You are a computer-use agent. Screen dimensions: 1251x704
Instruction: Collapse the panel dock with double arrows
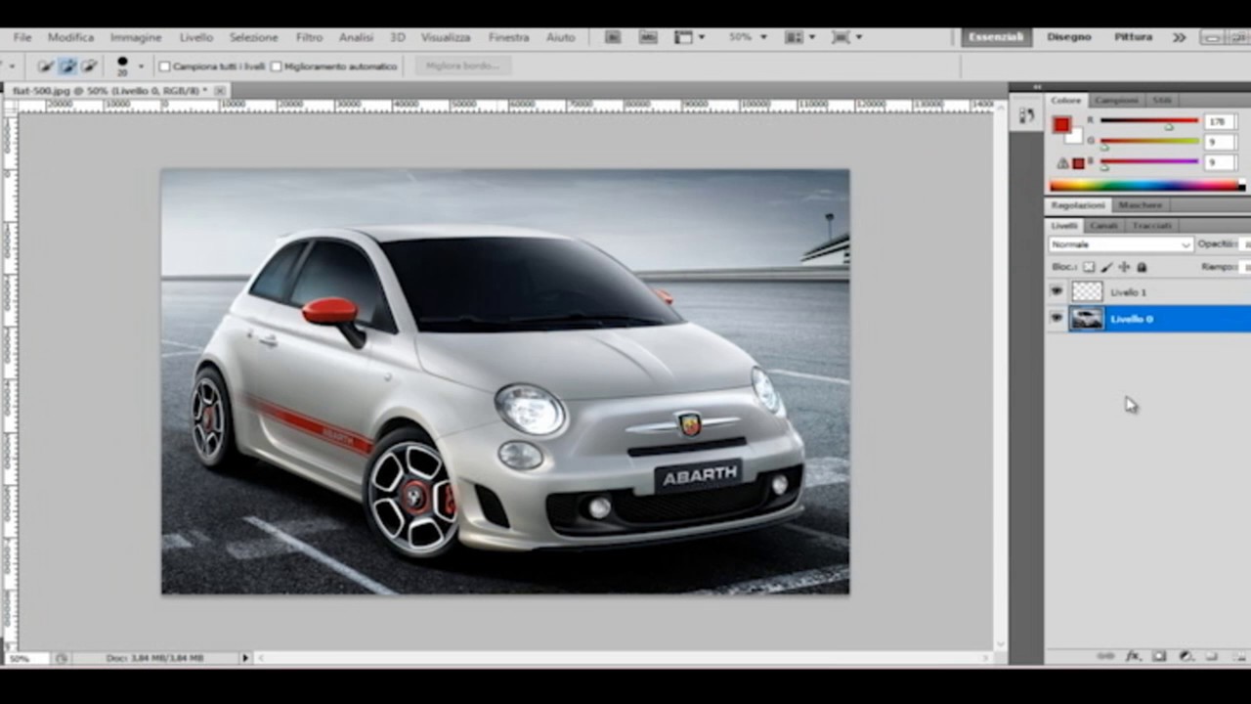click(x=1037, y=87)
